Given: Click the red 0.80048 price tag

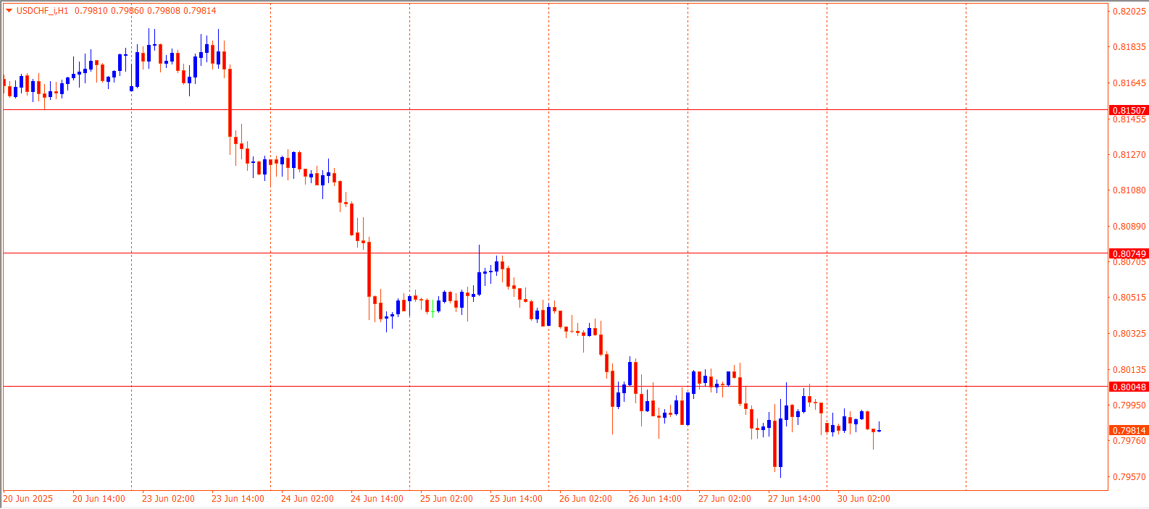Looking at the screenshot, I should (x=1129, y=387).
